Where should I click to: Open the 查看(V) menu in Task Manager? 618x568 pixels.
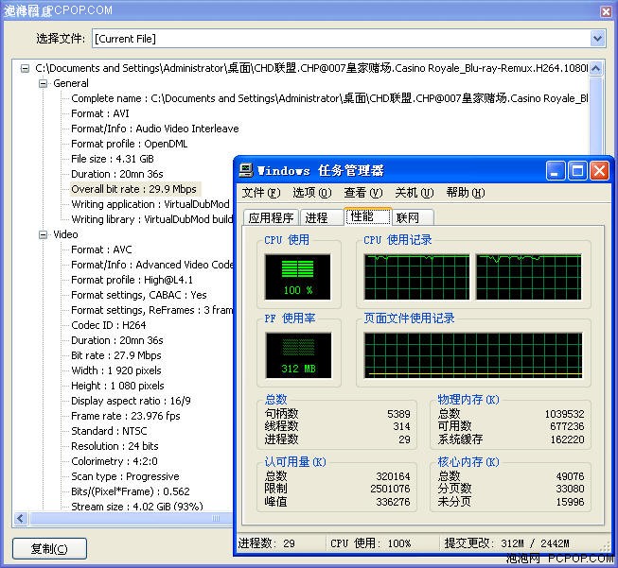coord(363,193)
